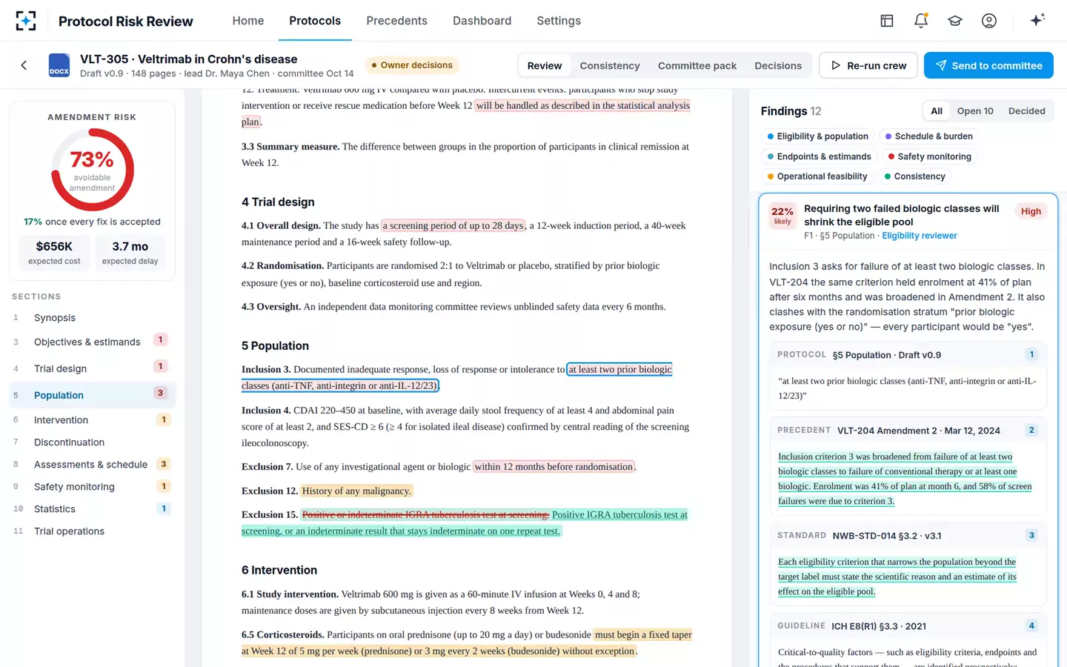Click the VLT-204 Amendment 2 precedent card

(908, 466)
